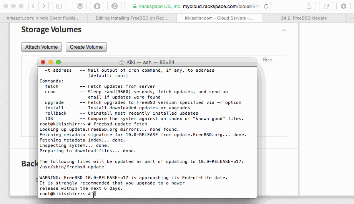The height and width of the screenshot is (204, 354).
Task: Click the terminal title 'Kiki — ssh — 80×24'
Action: point(150,63)
